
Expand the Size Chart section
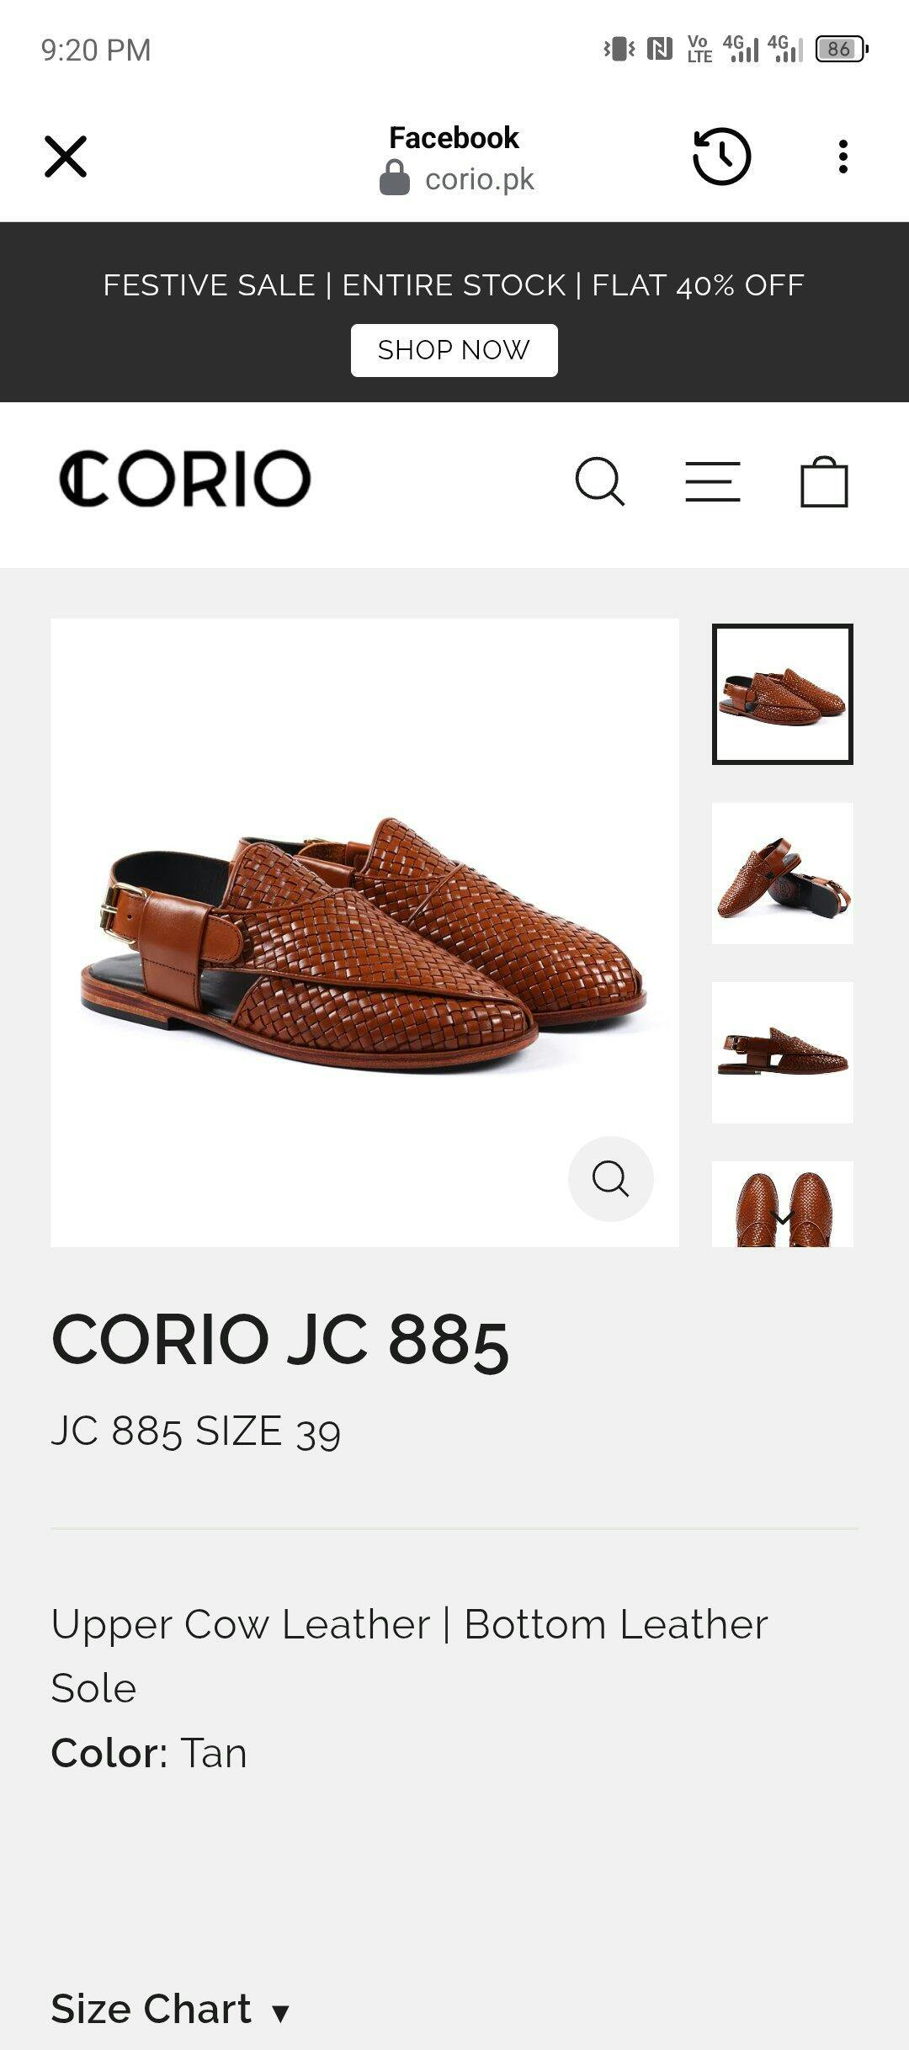(x=171, y=2009)
